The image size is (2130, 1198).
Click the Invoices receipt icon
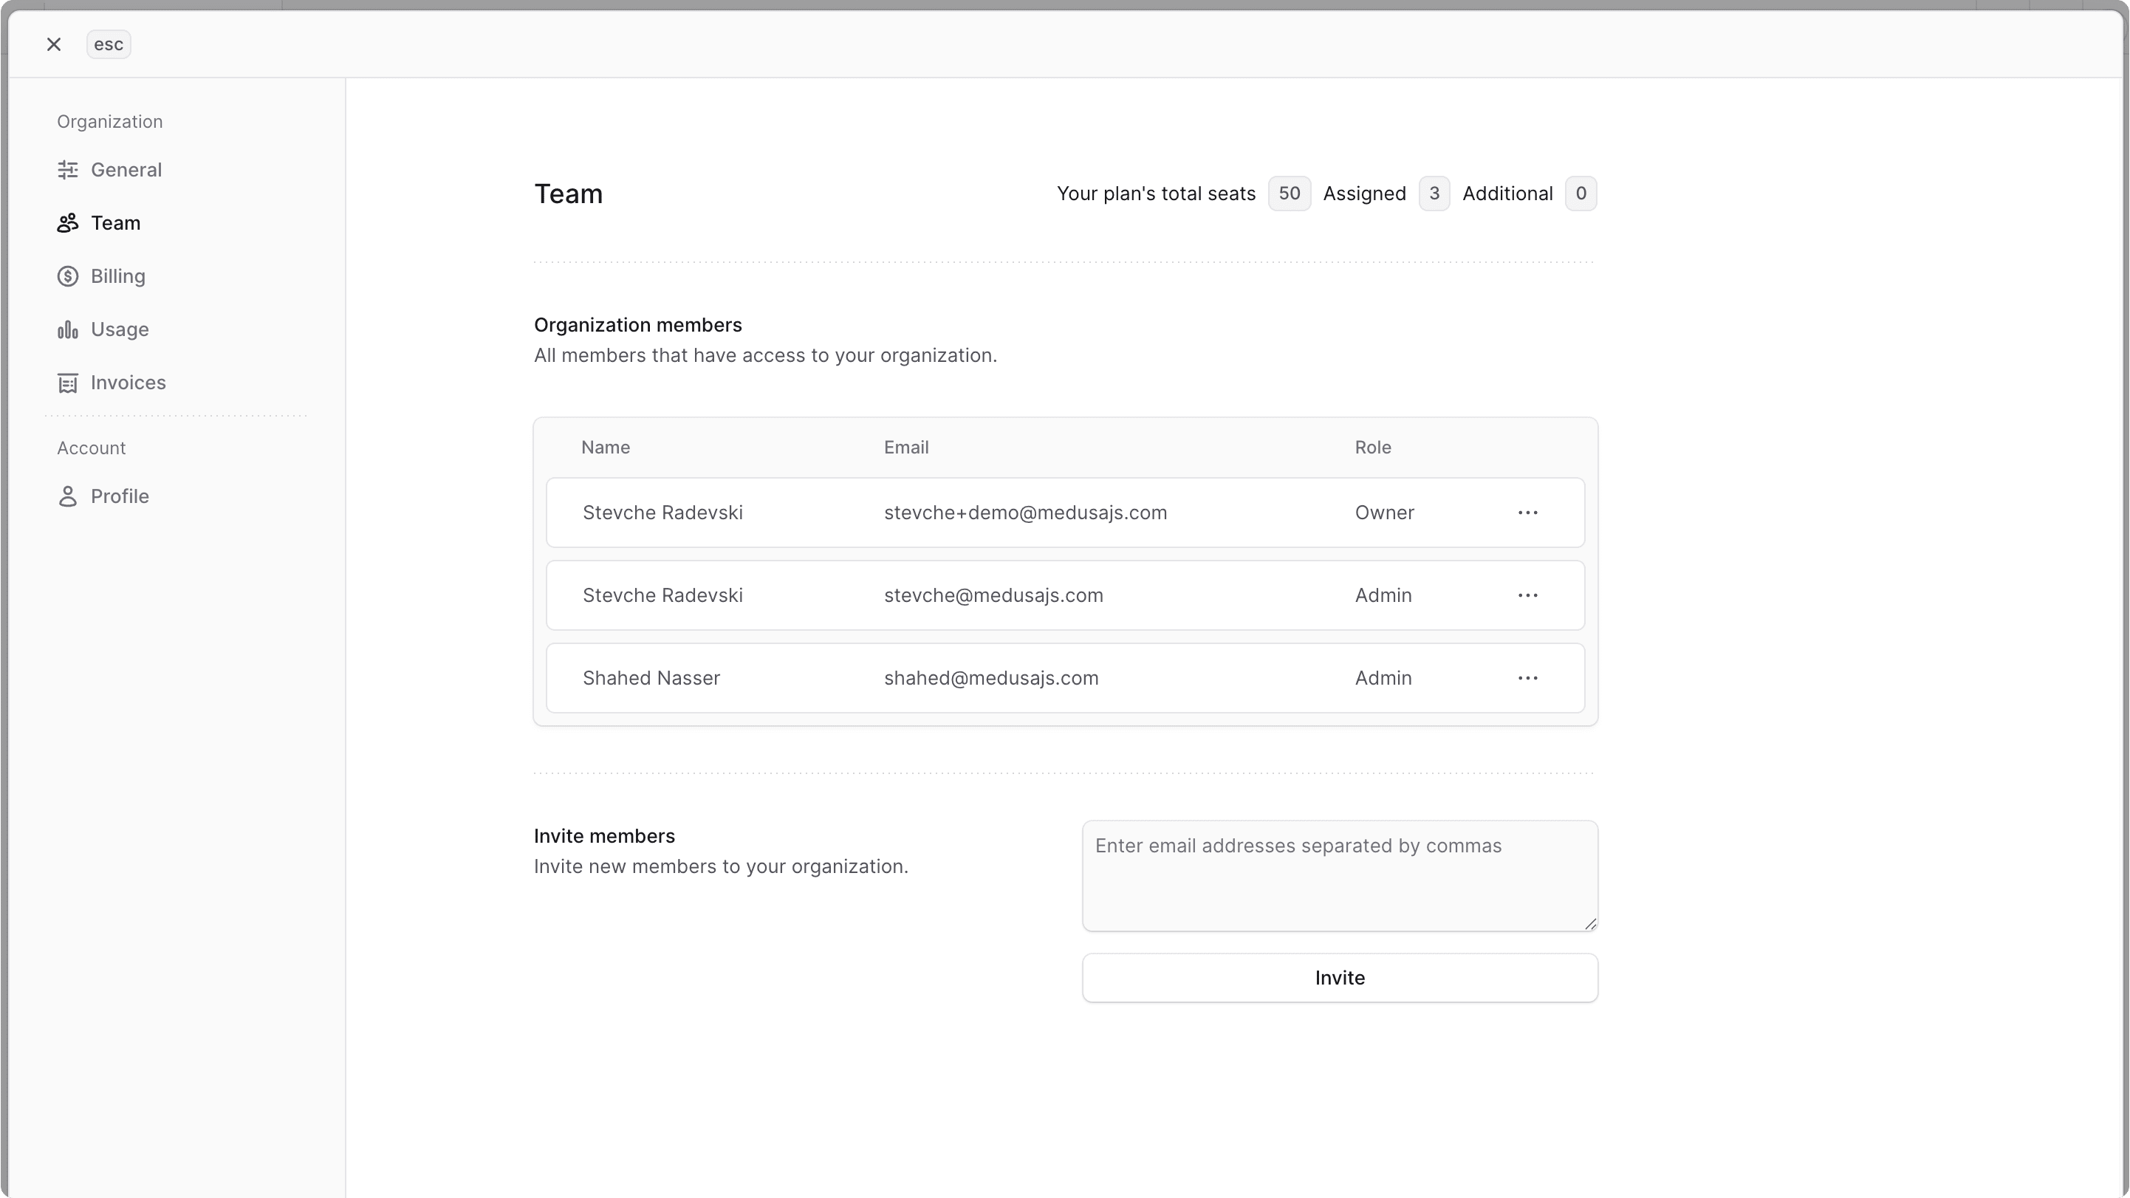point(68,383)
